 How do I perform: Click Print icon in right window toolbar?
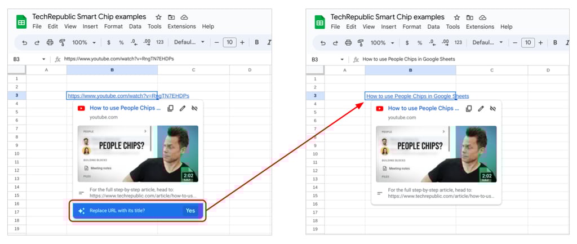coord(348,43)
